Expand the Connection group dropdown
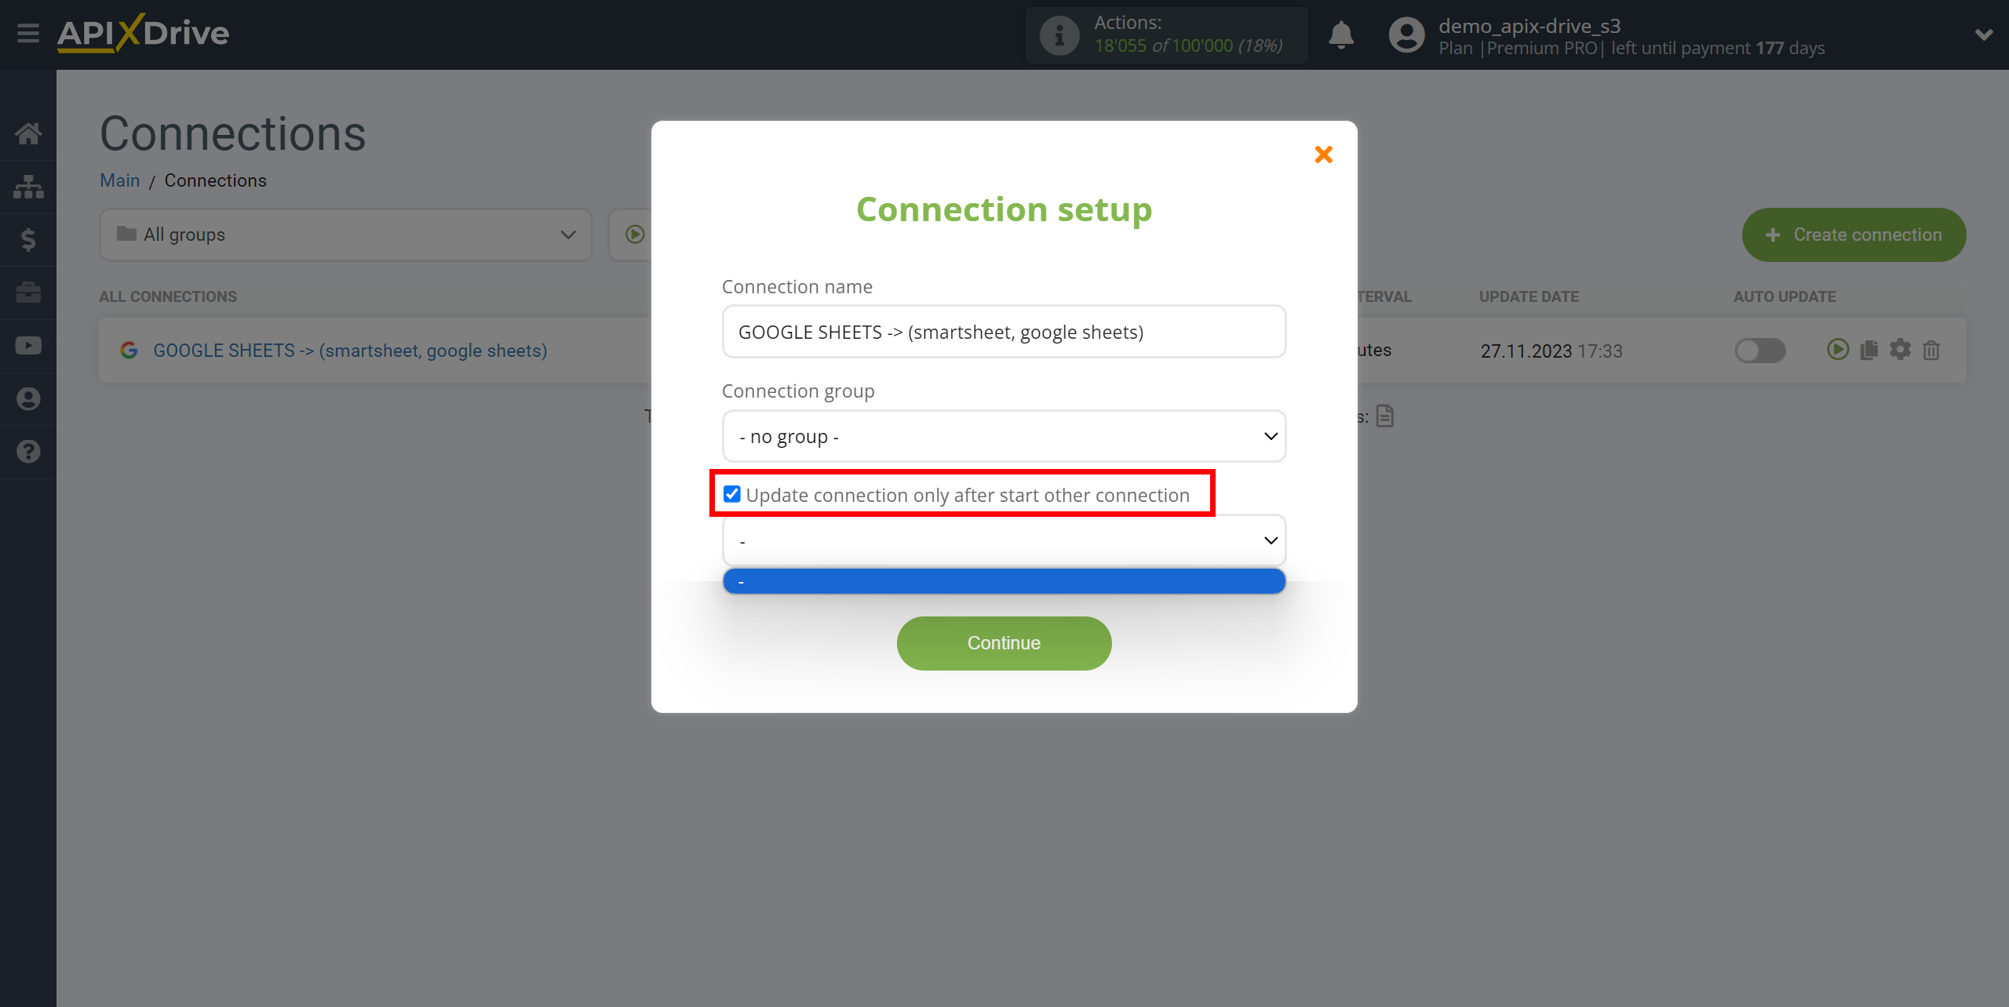2009x1007 pixels. tap(1002, 435)
